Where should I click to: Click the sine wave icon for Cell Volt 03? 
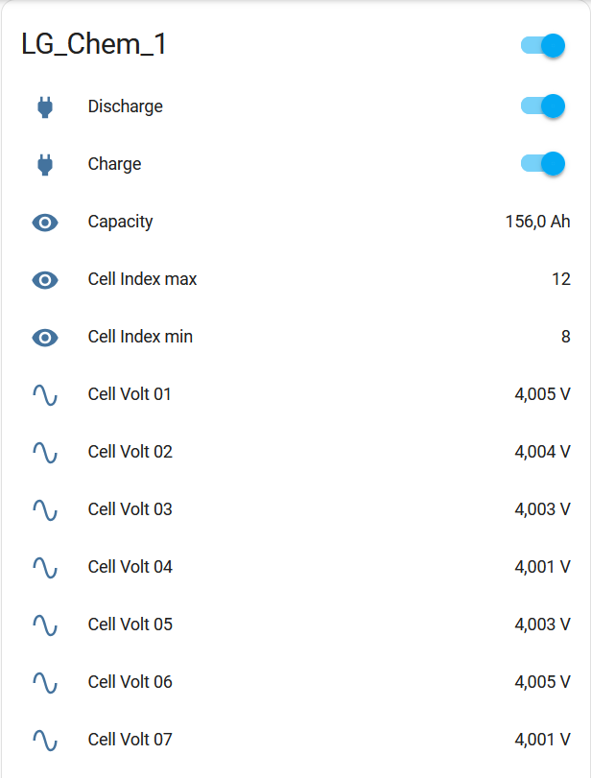(45, 509)
